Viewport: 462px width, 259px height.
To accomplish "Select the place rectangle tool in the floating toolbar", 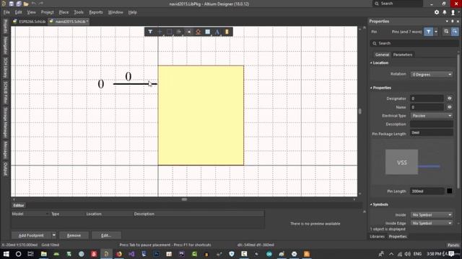I will coord(208,32).
